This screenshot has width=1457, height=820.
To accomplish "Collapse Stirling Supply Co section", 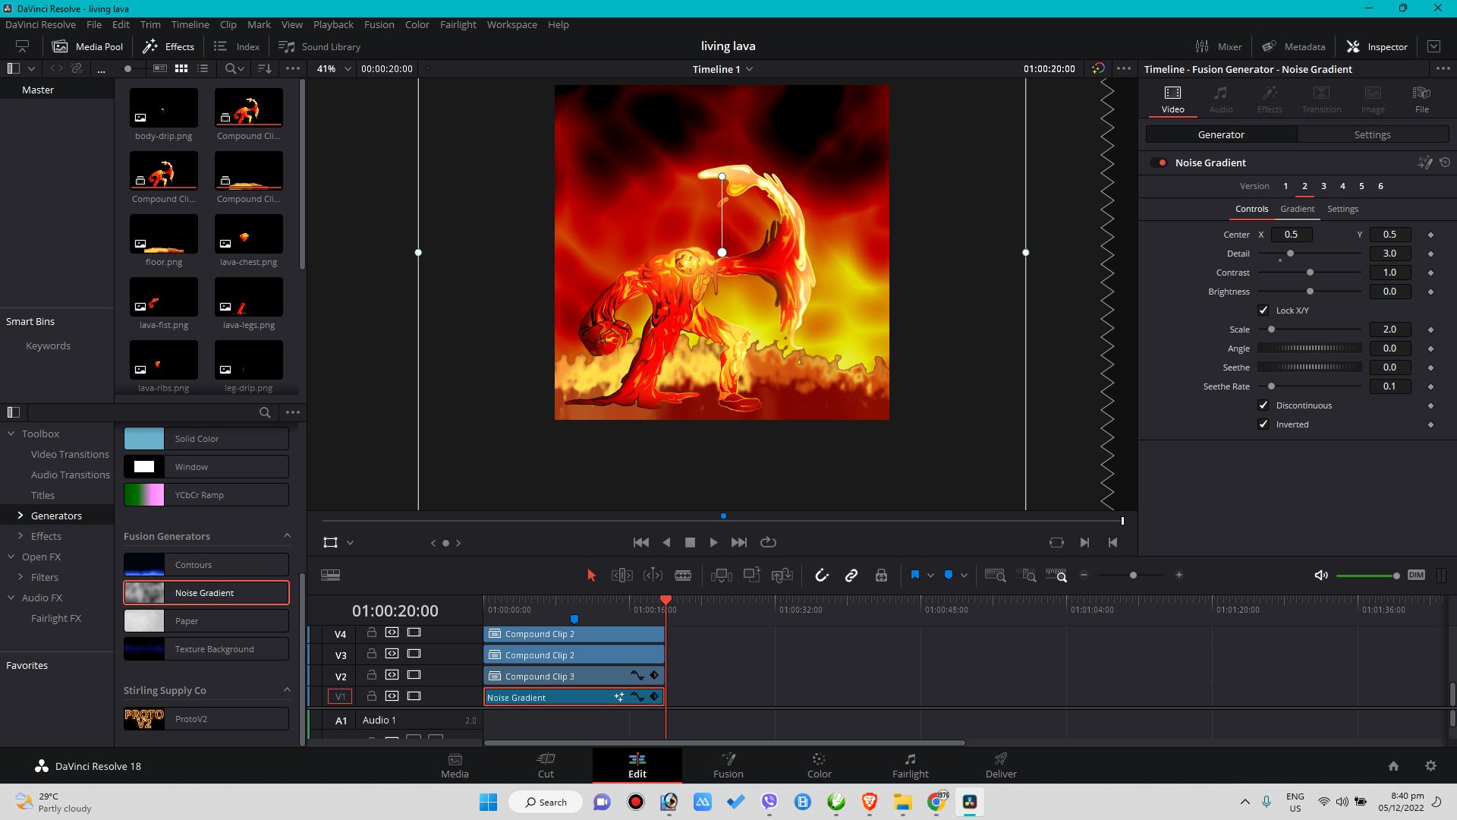I will coord(287,690).
